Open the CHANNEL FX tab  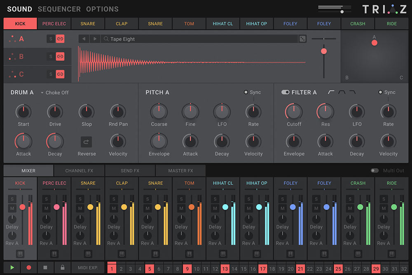[x=79, y=171]
